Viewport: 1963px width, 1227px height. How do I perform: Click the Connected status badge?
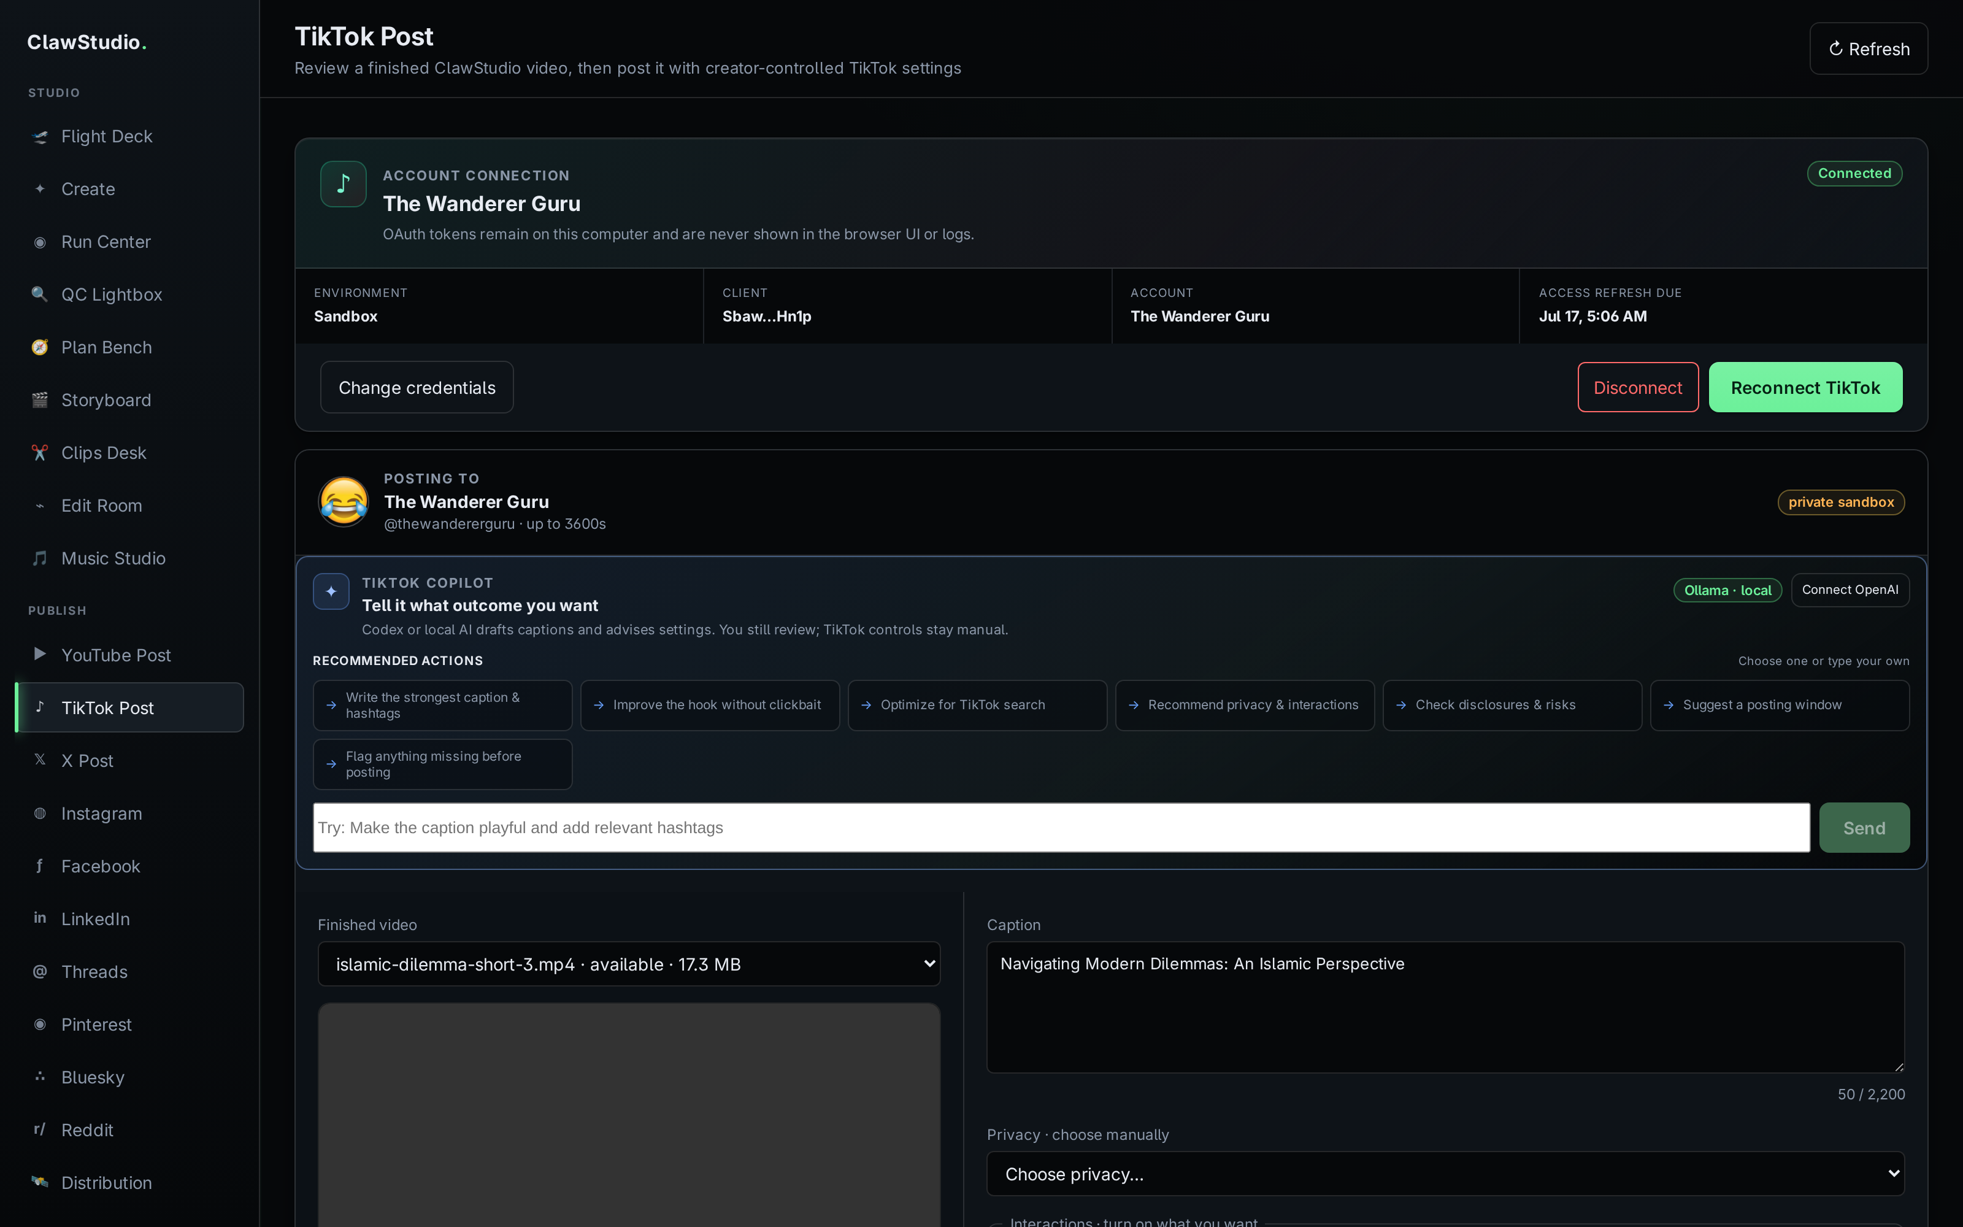1854,174
